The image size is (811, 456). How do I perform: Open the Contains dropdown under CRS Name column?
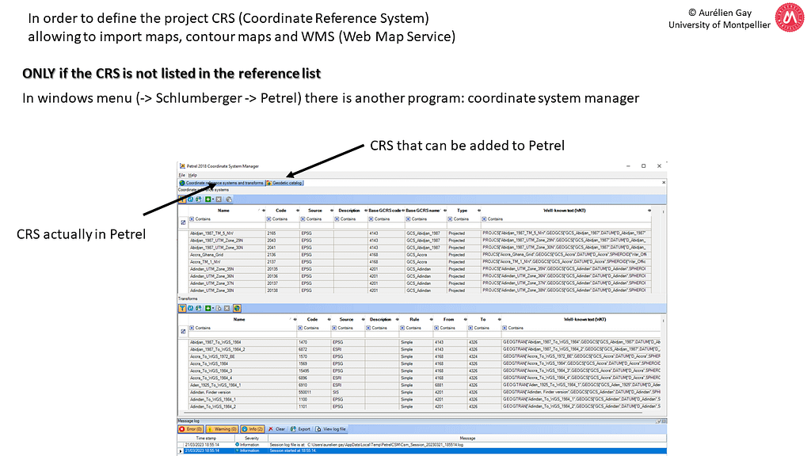(x=192, y=218)
